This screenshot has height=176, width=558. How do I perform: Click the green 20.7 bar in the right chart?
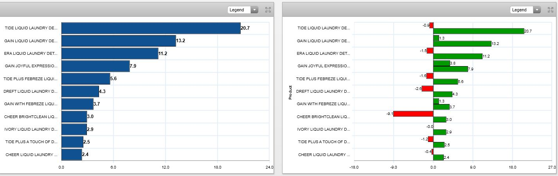tap(479, 31)
